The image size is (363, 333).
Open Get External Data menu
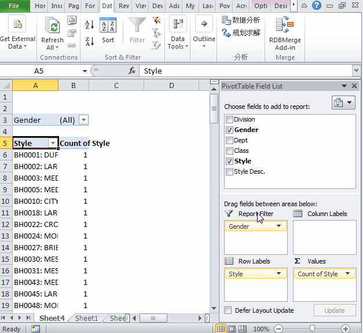coord(17,32)
